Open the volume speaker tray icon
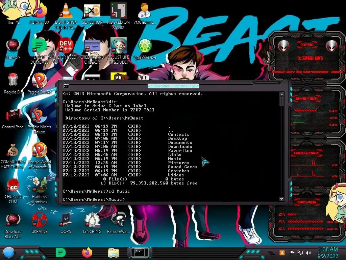Screen dimensions: 346x260 pos(309,253)
